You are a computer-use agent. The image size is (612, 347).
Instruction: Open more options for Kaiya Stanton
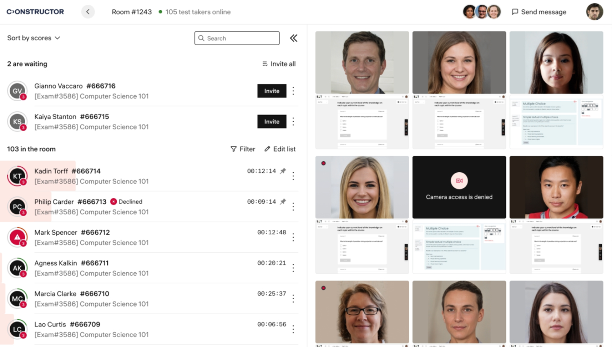[x=293, y=122]
